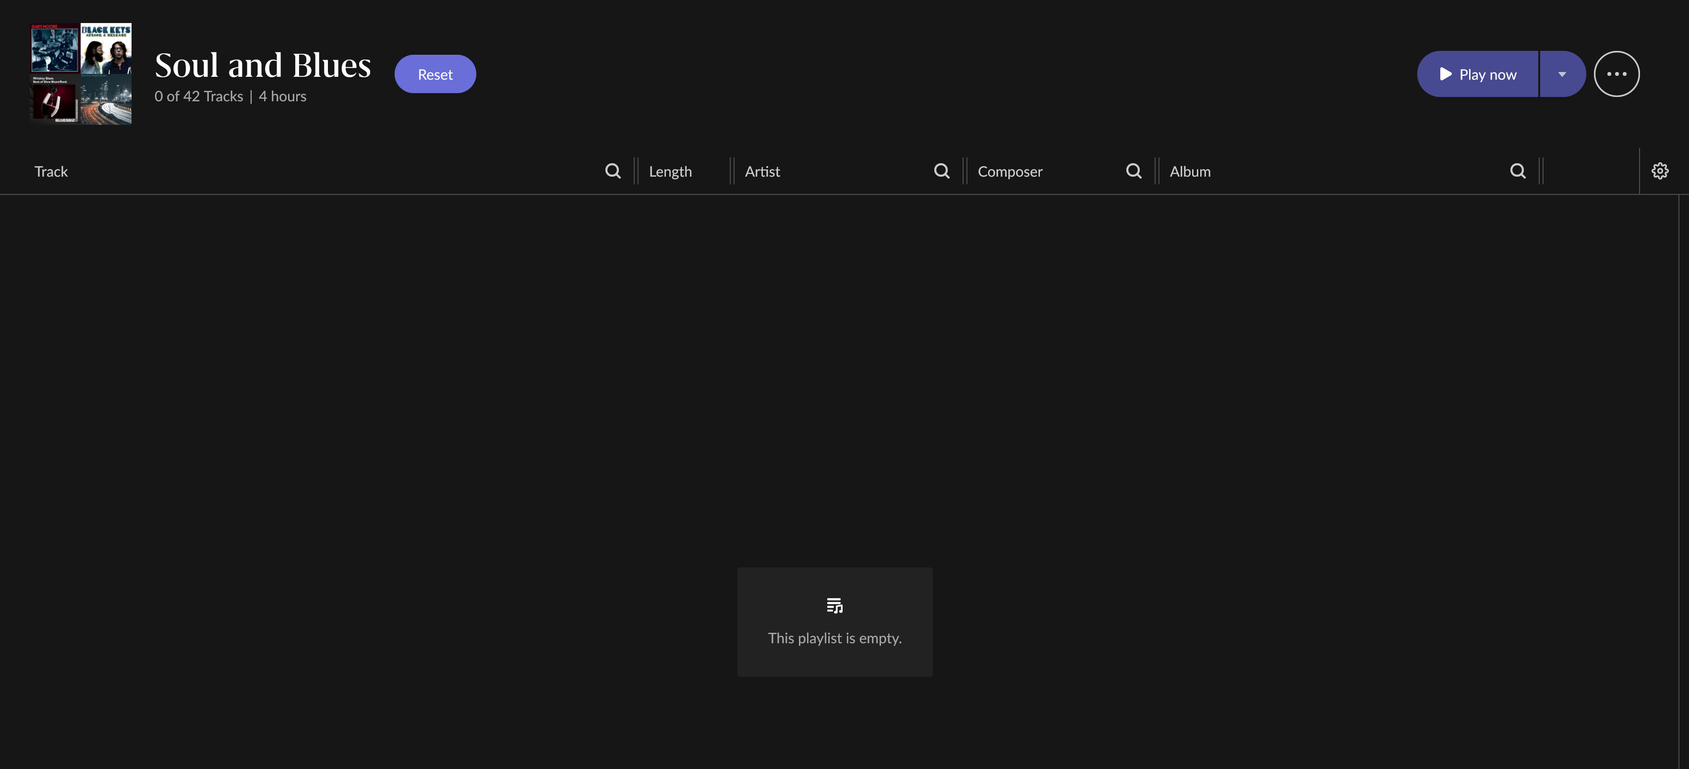
Task: Click divider between Track and Length columns
Action: coord(635,171)
